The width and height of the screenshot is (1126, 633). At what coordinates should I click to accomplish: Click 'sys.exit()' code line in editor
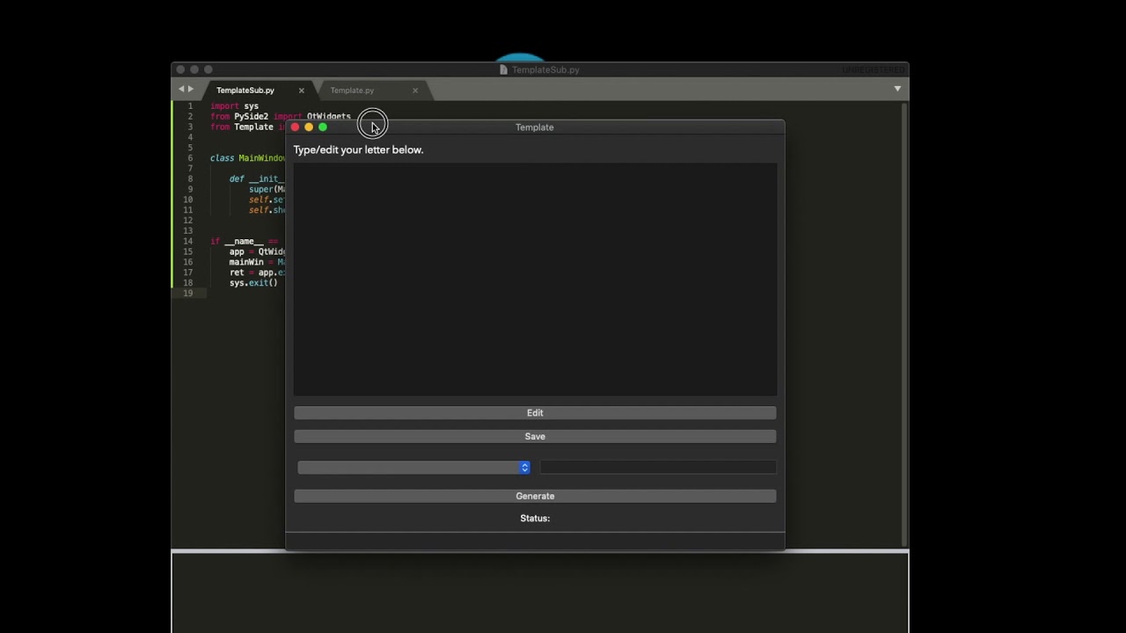click(253, 283)
